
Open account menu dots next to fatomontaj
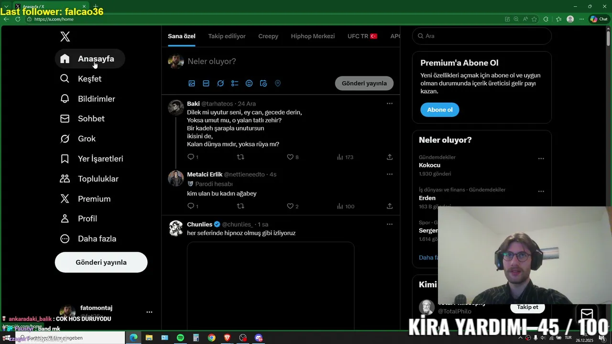point(149,312)
